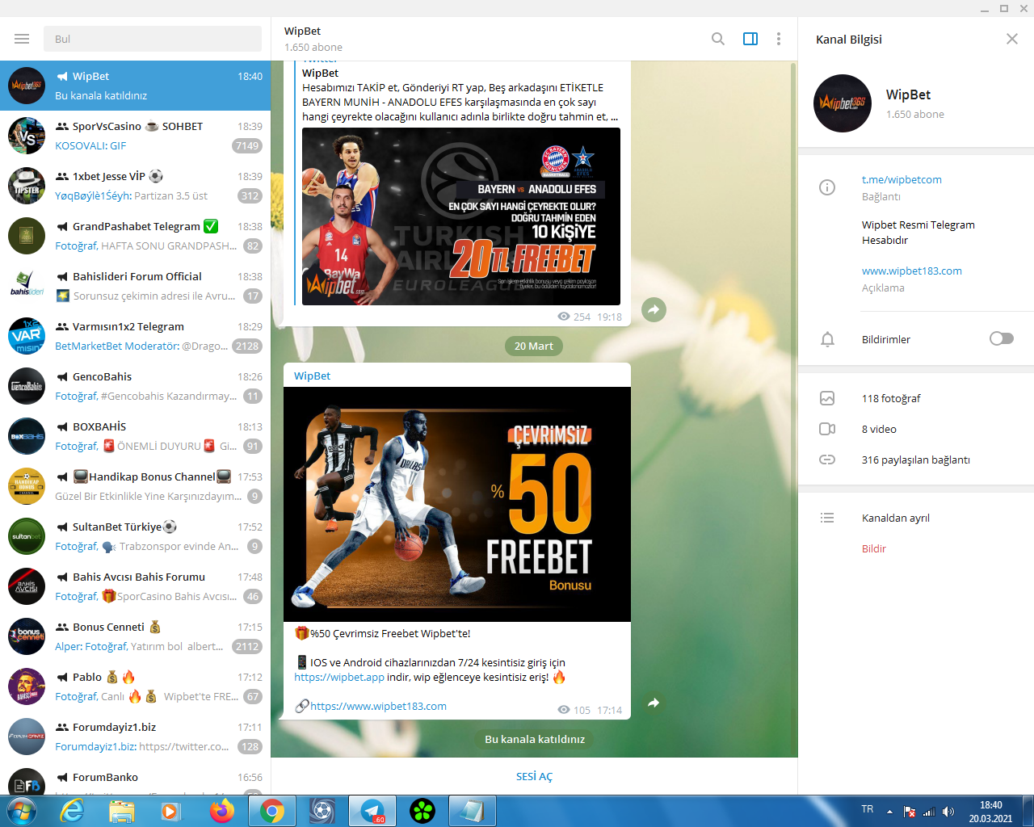Click the 20 Mart date badge
1034x827 pixels.
534,346
